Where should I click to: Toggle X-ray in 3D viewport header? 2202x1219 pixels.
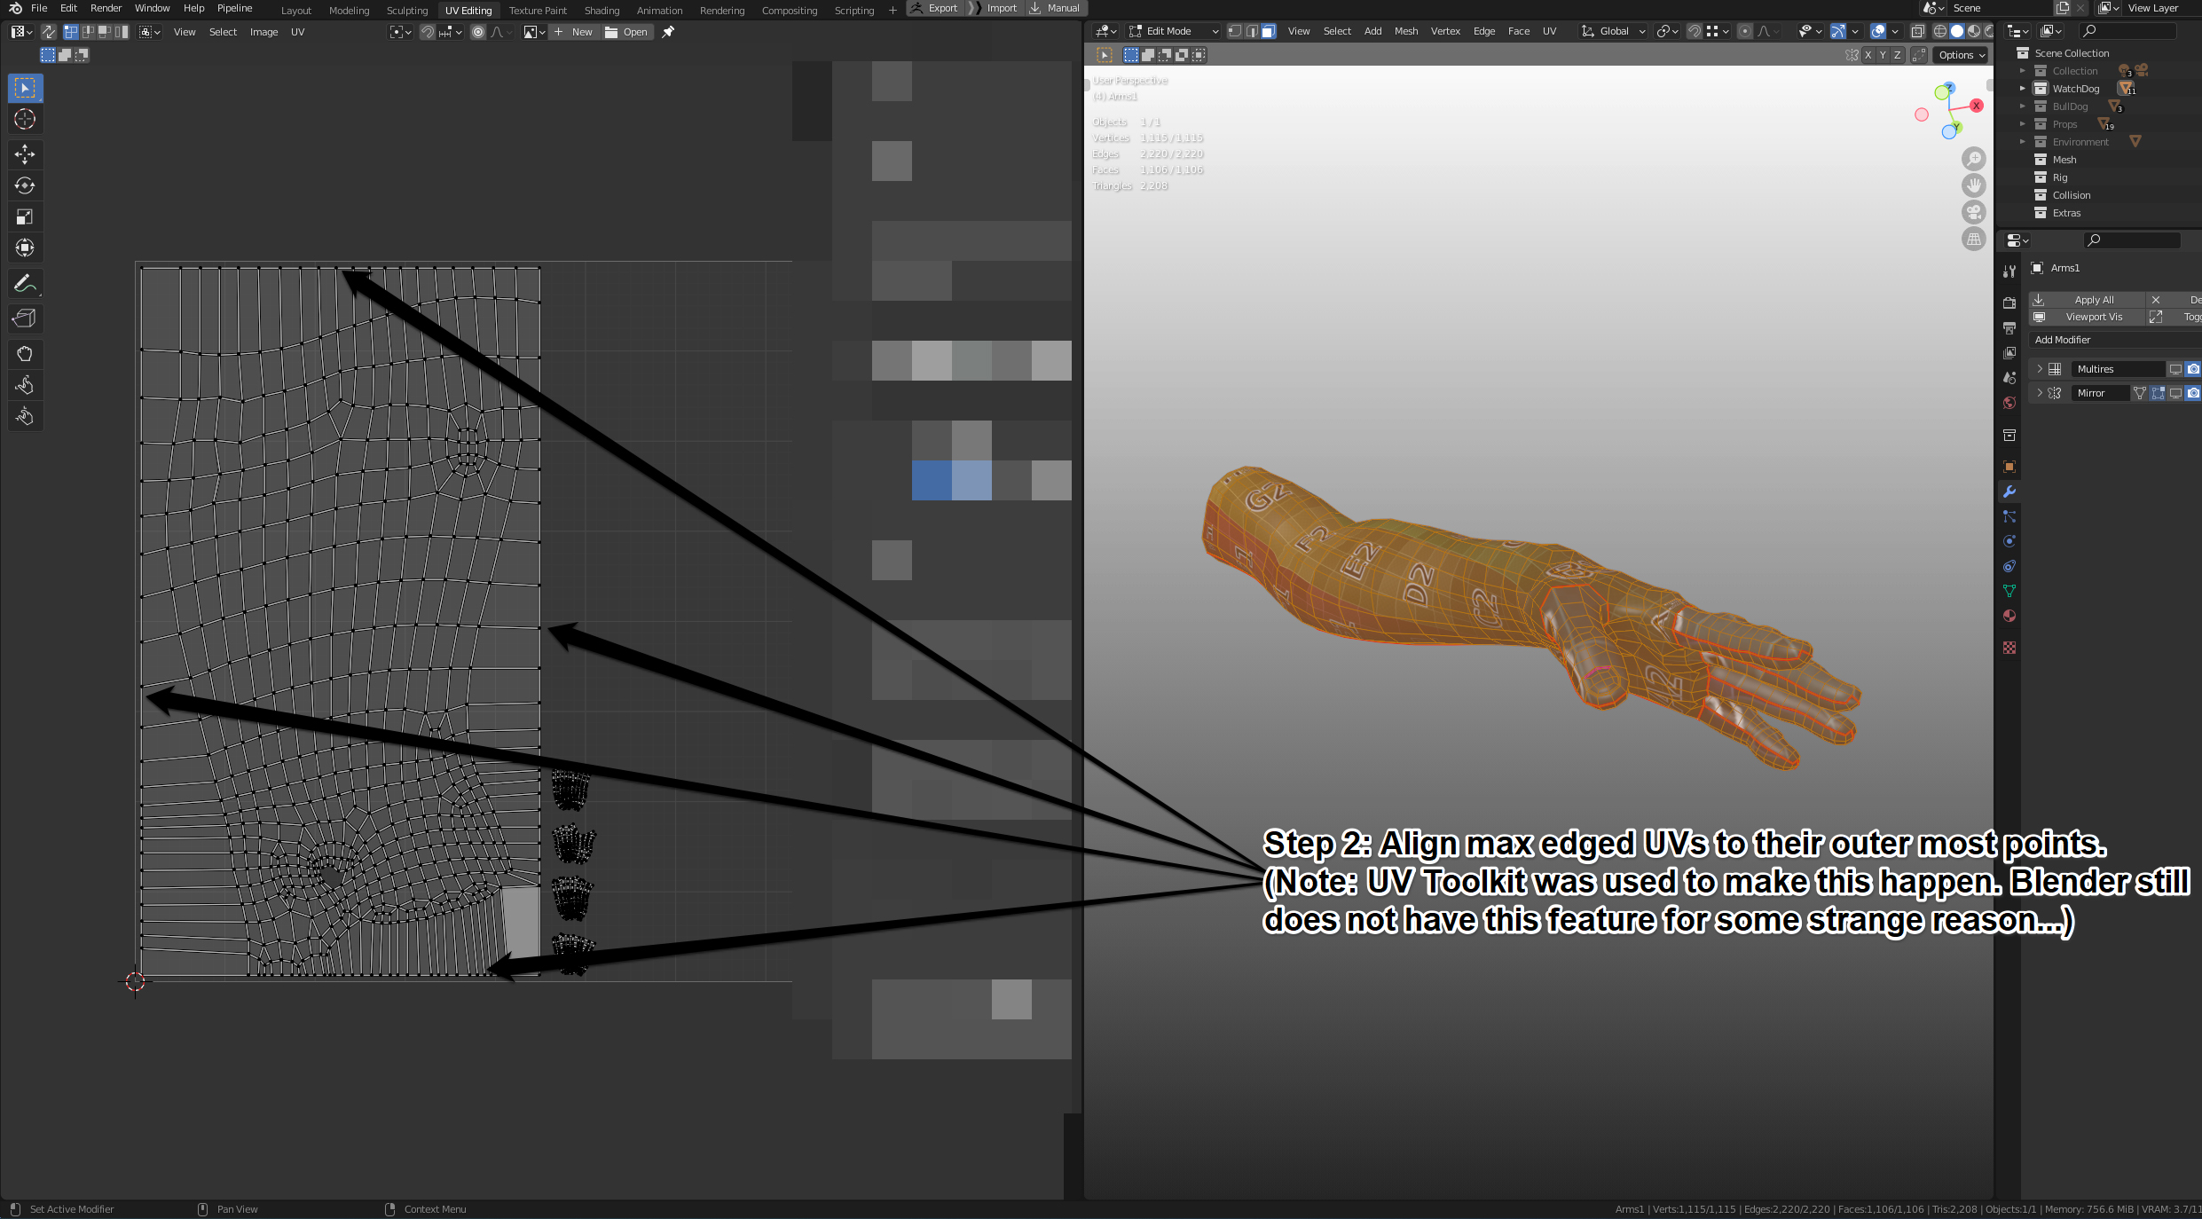pos(1916,31)
